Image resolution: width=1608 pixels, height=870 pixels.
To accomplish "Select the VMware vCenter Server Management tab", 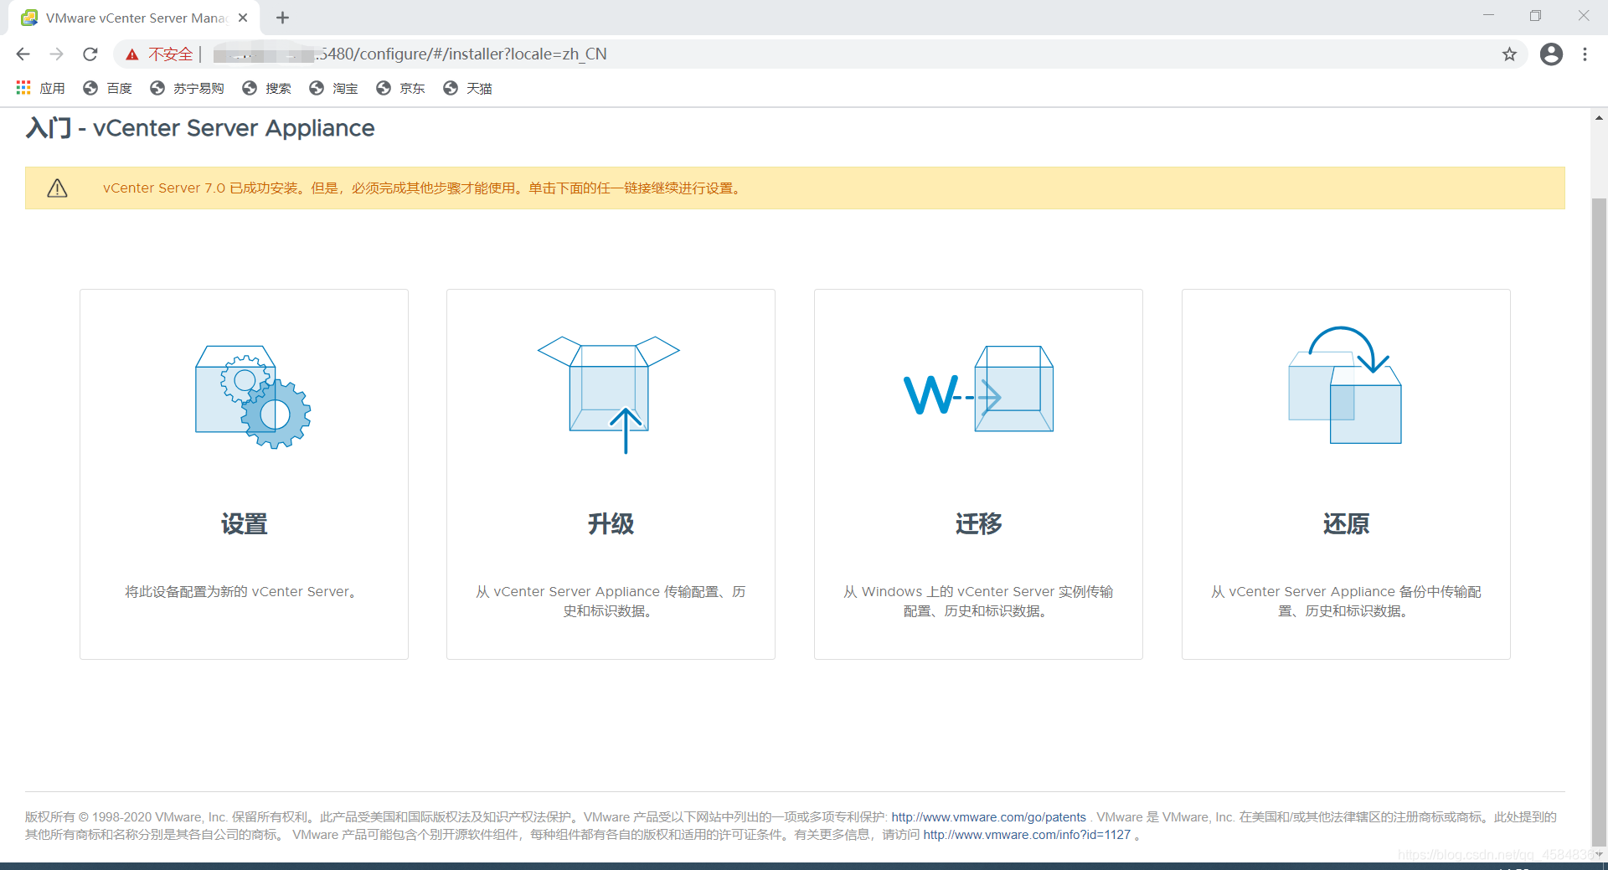I will coord(134,18).
